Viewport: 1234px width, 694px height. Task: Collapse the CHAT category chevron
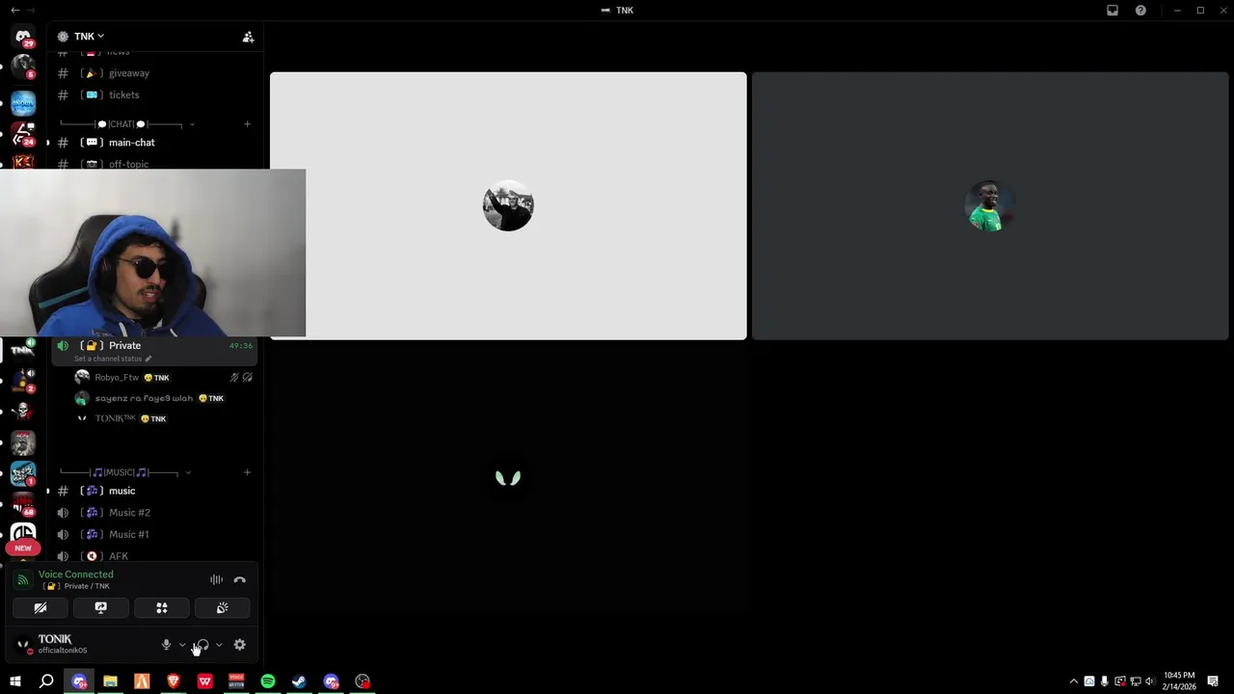[x=192, y=124]
